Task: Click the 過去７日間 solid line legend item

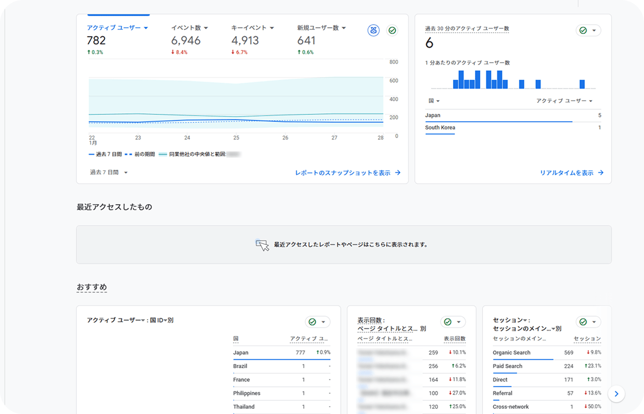Action: point(104,155)
